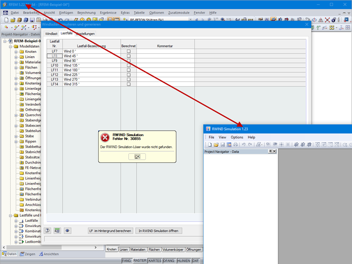Open the Berechnung menu

pos(87,13)
